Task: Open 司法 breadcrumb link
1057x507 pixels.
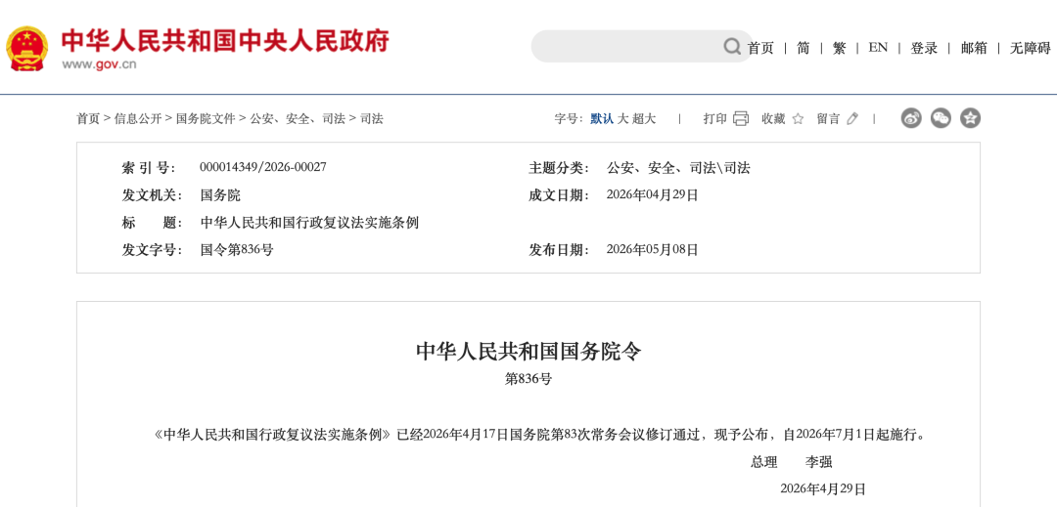Action: coord(372,119)
